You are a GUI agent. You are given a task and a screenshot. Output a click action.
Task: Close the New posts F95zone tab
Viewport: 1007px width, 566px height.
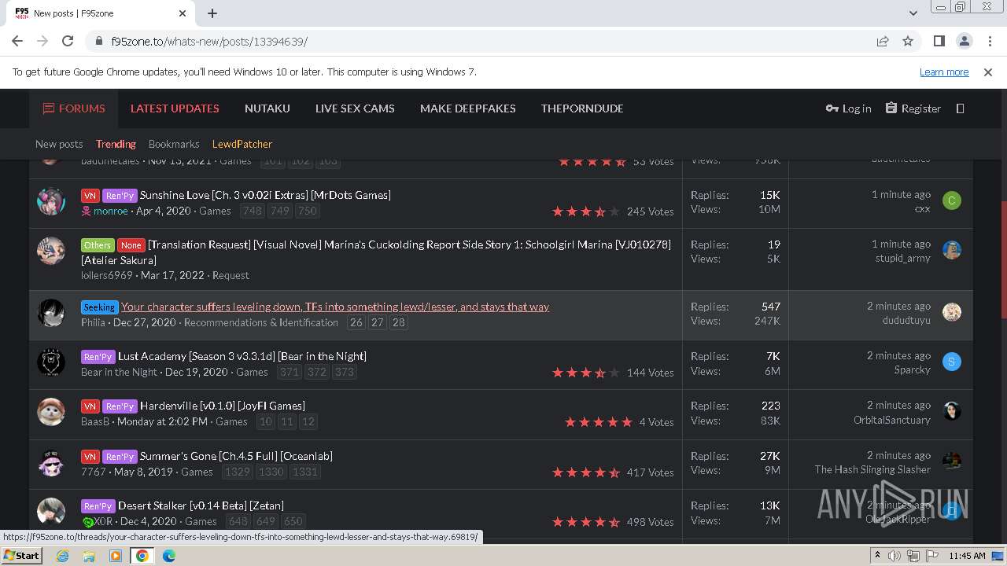tap(183, 13)
